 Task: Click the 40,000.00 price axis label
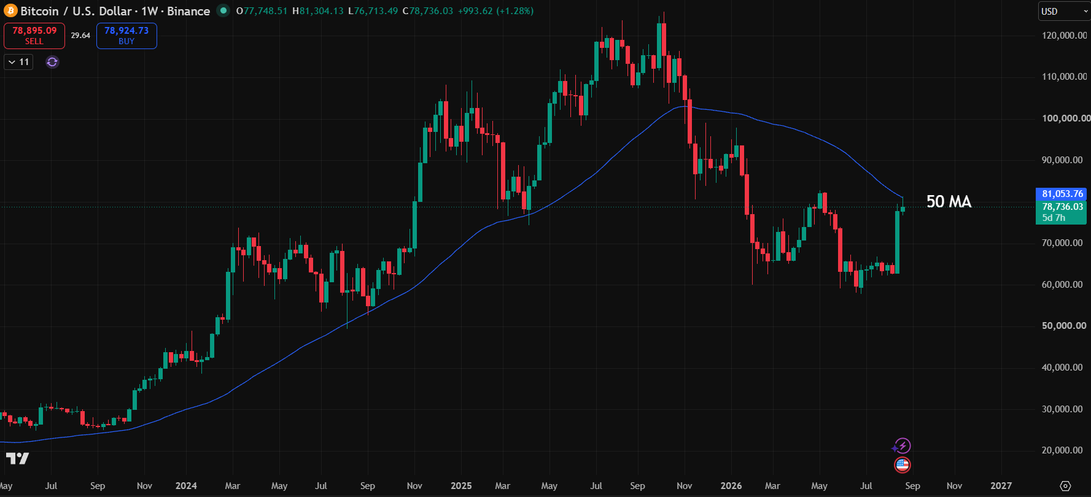[1062, 368]
